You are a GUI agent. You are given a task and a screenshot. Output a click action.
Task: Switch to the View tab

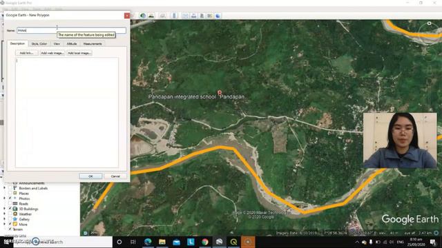(x=57, y=44)
